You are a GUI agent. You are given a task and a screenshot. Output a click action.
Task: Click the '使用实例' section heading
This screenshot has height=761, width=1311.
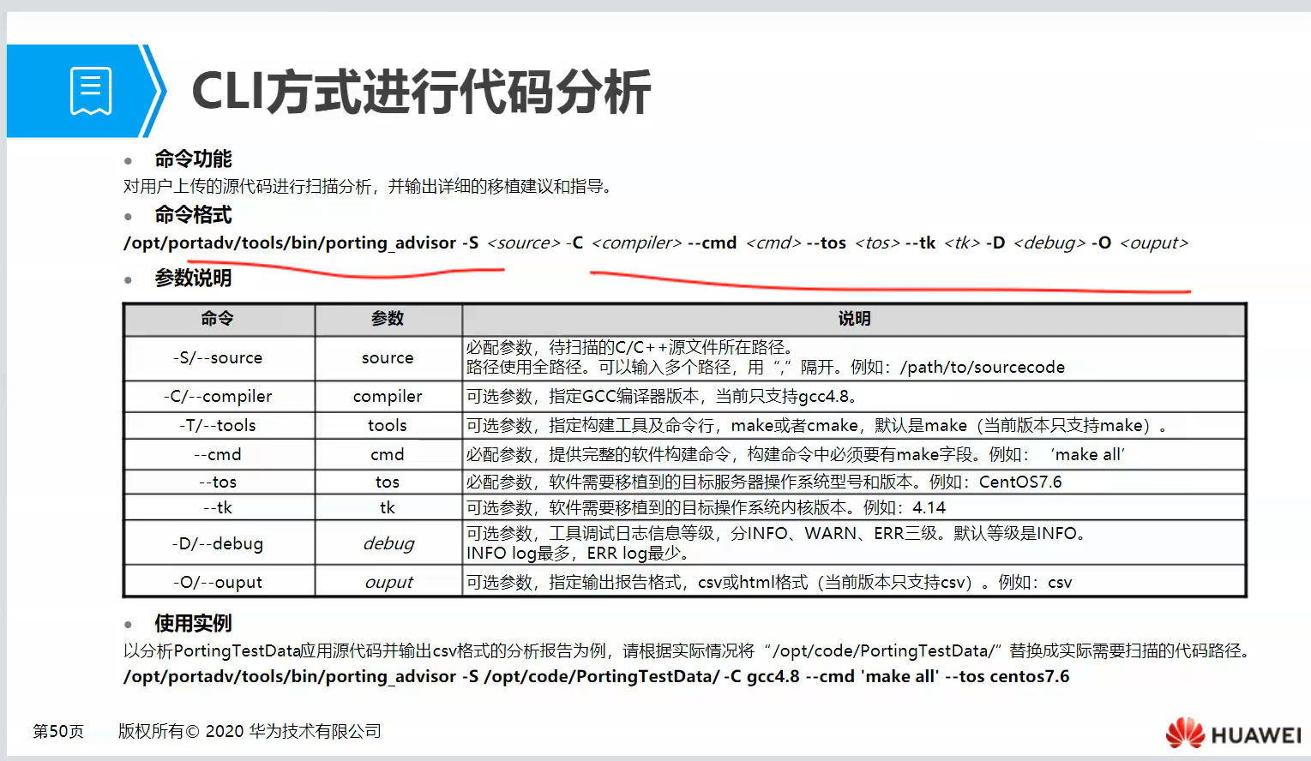point(193,623)
